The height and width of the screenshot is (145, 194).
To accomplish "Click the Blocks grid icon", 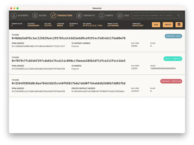I will [x=35, y=16].
